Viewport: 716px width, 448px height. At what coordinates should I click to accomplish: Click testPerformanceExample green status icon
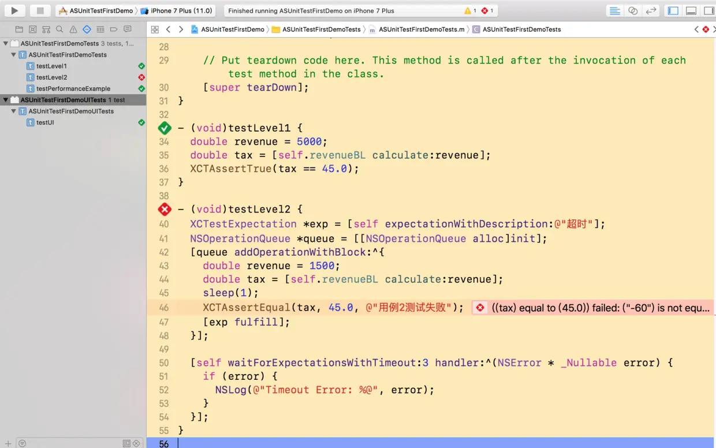[141, 88]
